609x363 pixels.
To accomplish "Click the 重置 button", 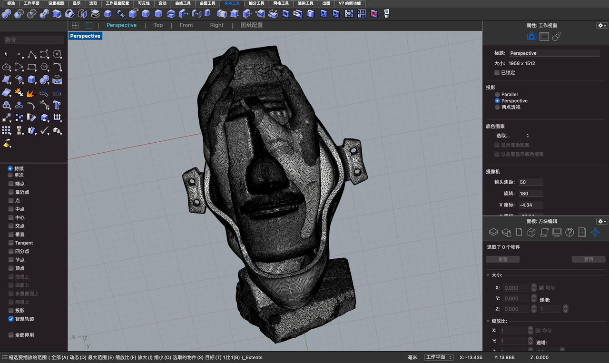I will coord(503,259).
